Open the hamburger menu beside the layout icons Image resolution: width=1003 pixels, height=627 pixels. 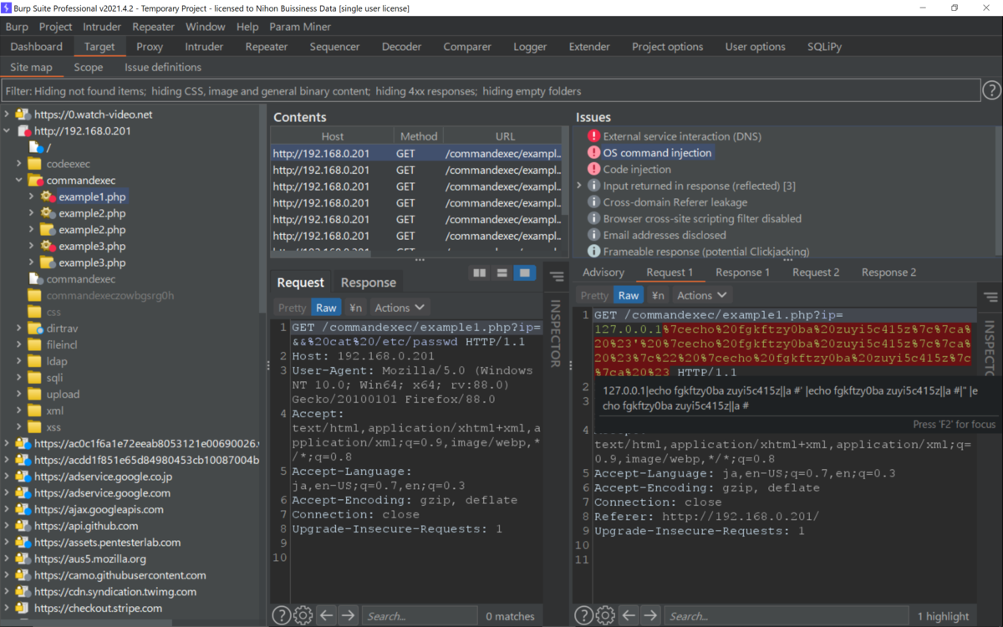[557, 277]
